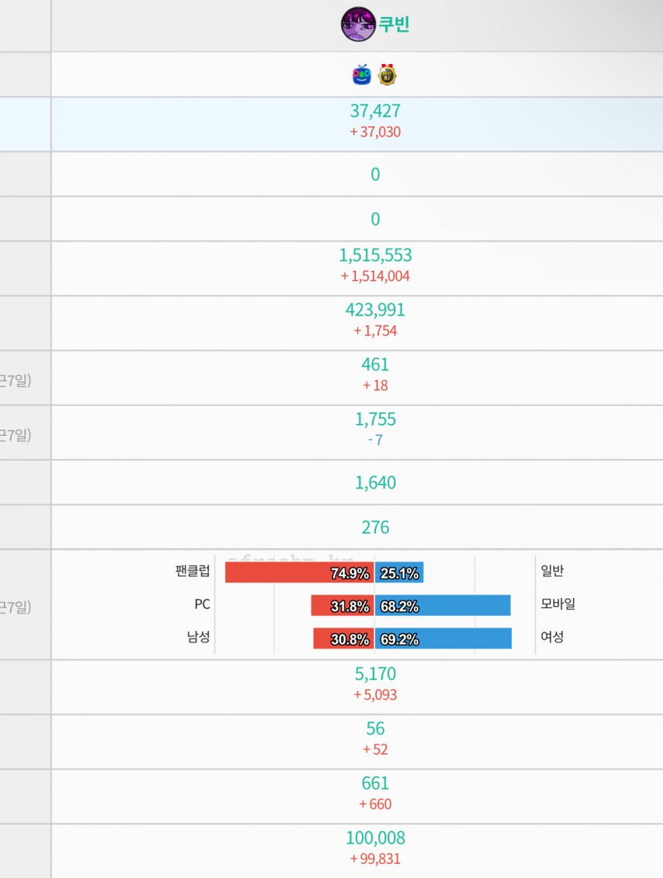Click the blue -7 decrease indicator
Image resolution: width=663 pixels, height=878 pixels.
click(x=375, y=440)
